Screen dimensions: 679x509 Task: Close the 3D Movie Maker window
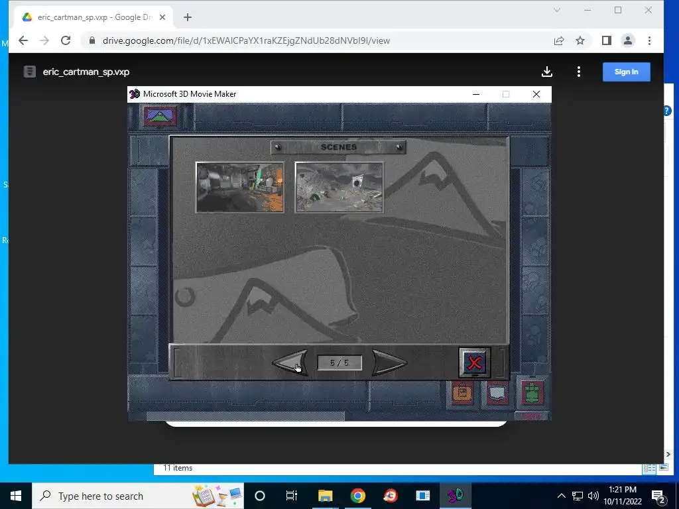point(536,94)
